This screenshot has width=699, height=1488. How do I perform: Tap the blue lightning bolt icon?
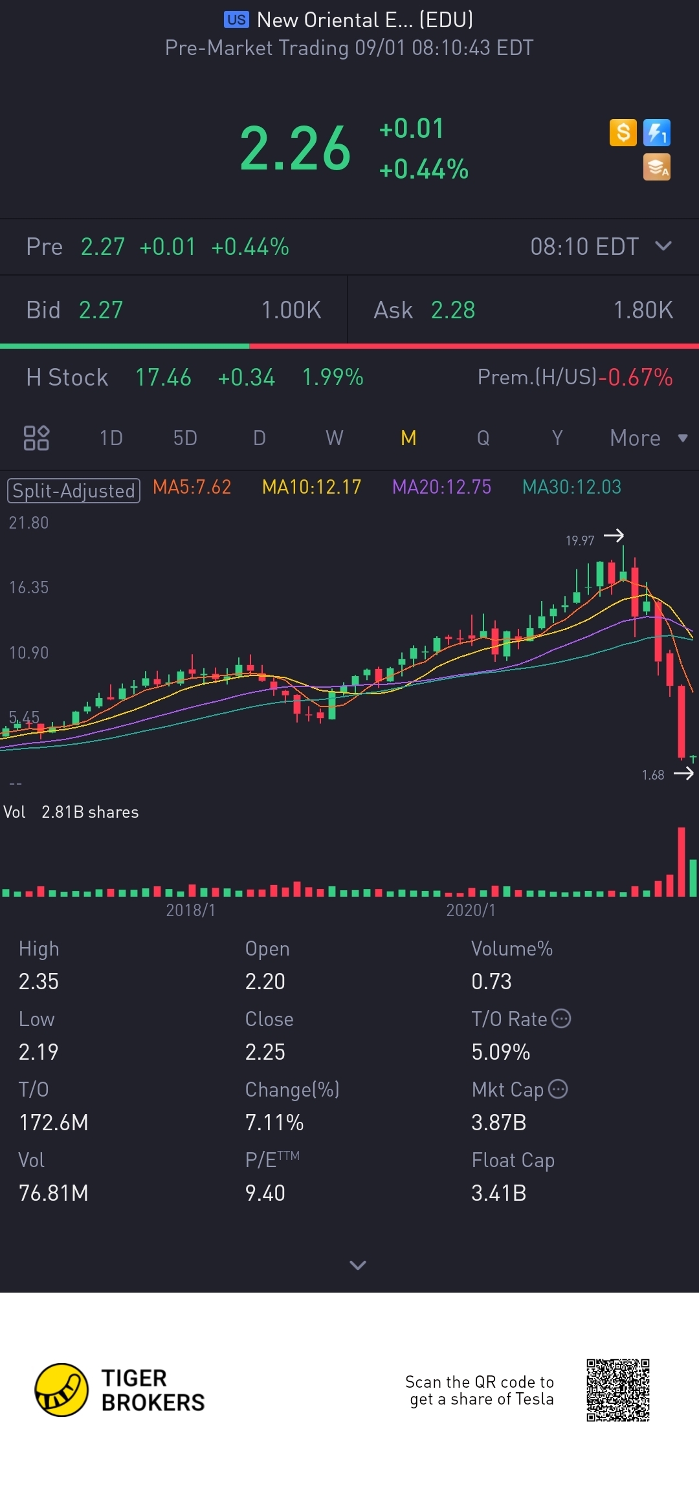click(656, 133)
